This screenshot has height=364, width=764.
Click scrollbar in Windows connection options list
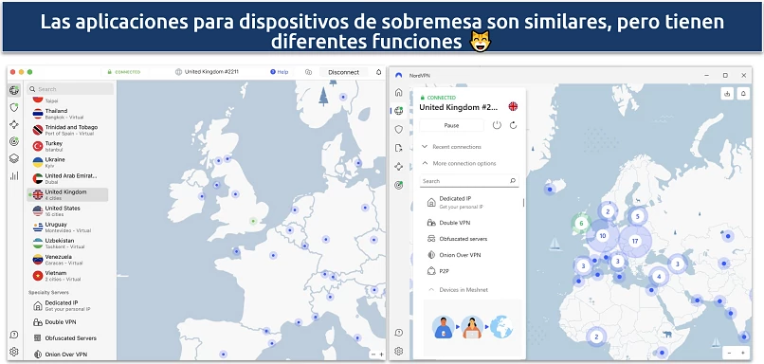coord(524,202)
